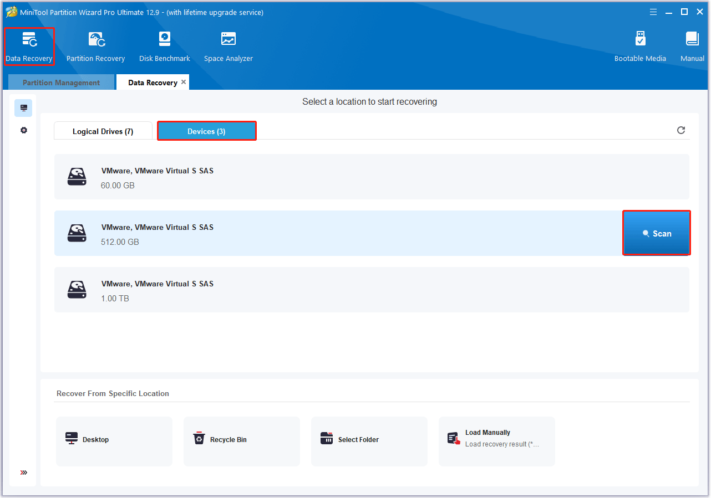Click the 512.00 GB disk drive icon

pyautogui.click(x=77, y=233)
